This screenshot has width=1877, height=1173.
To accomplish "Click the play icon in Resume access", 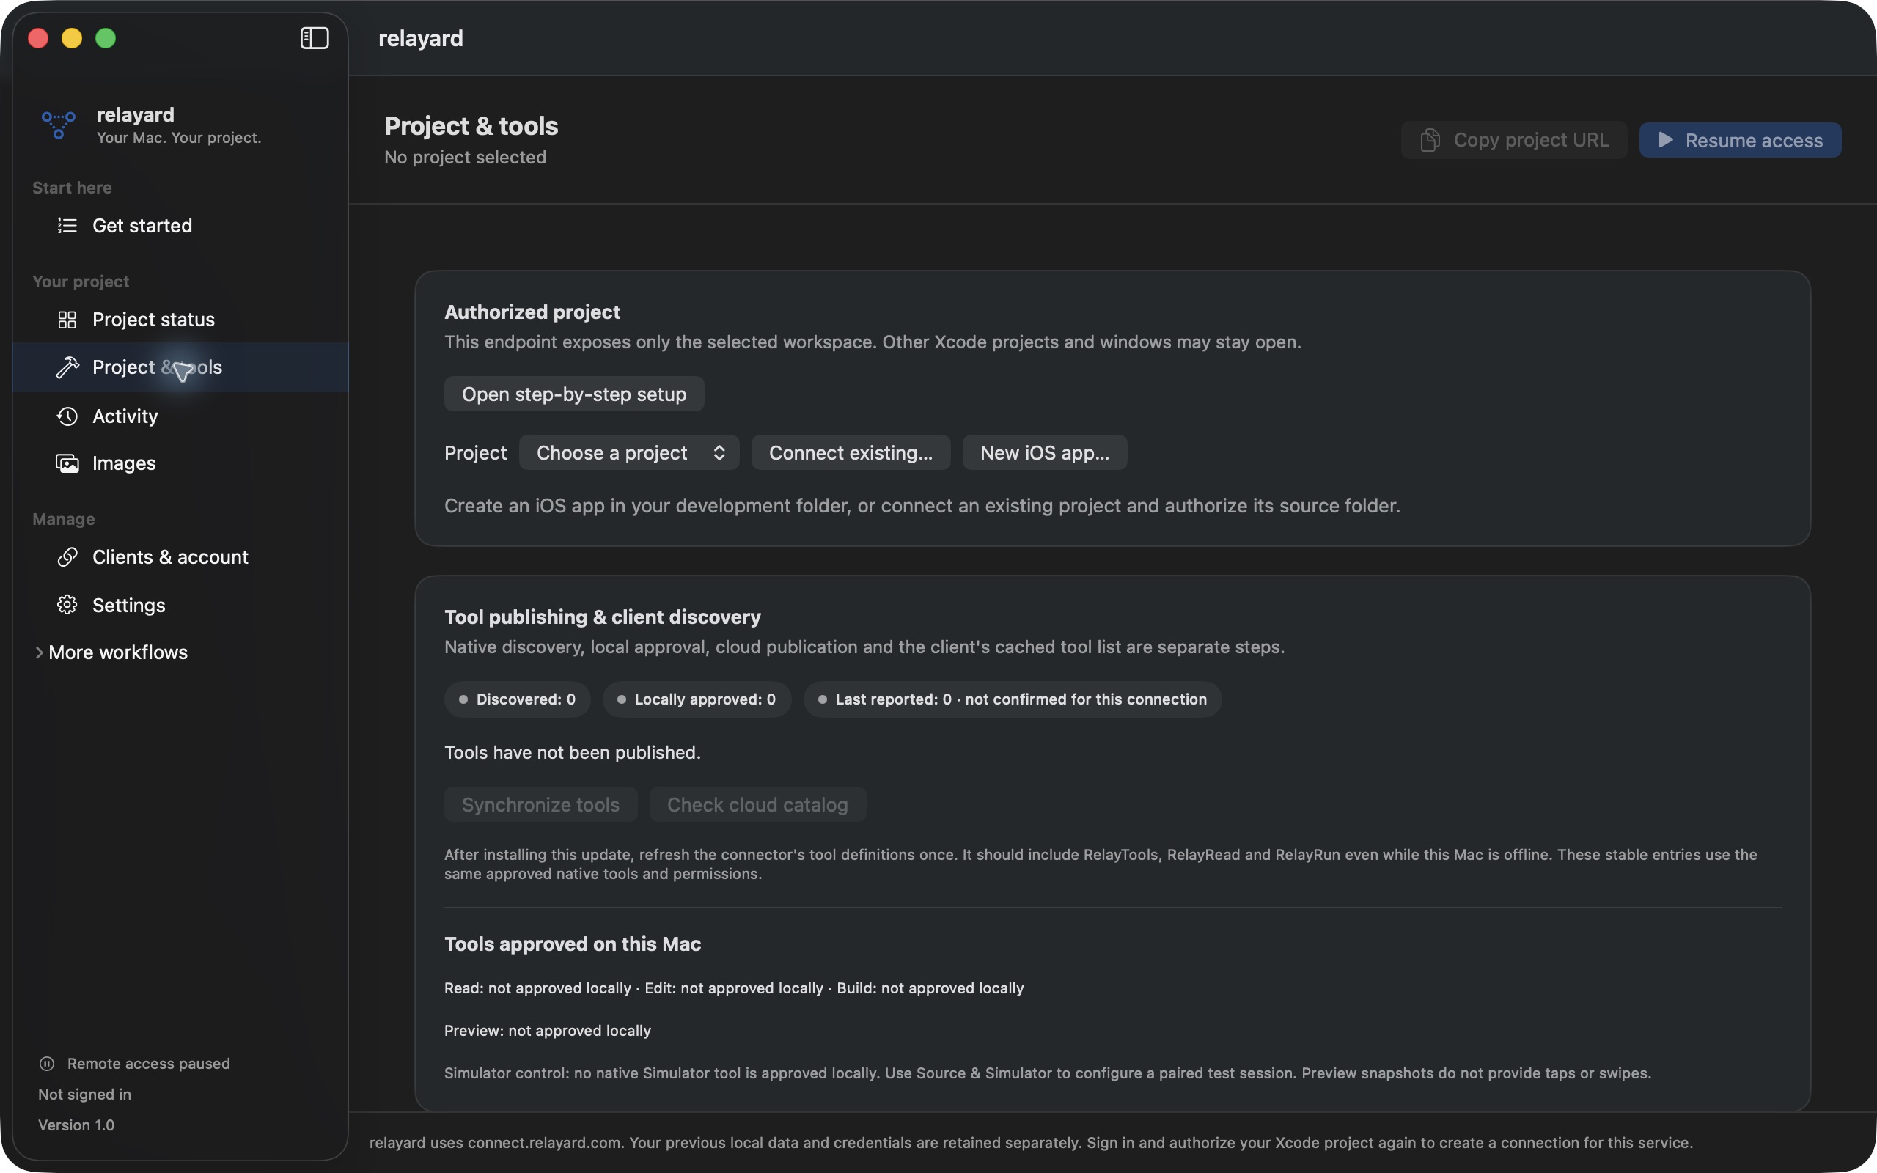I will click(1665, 141).
